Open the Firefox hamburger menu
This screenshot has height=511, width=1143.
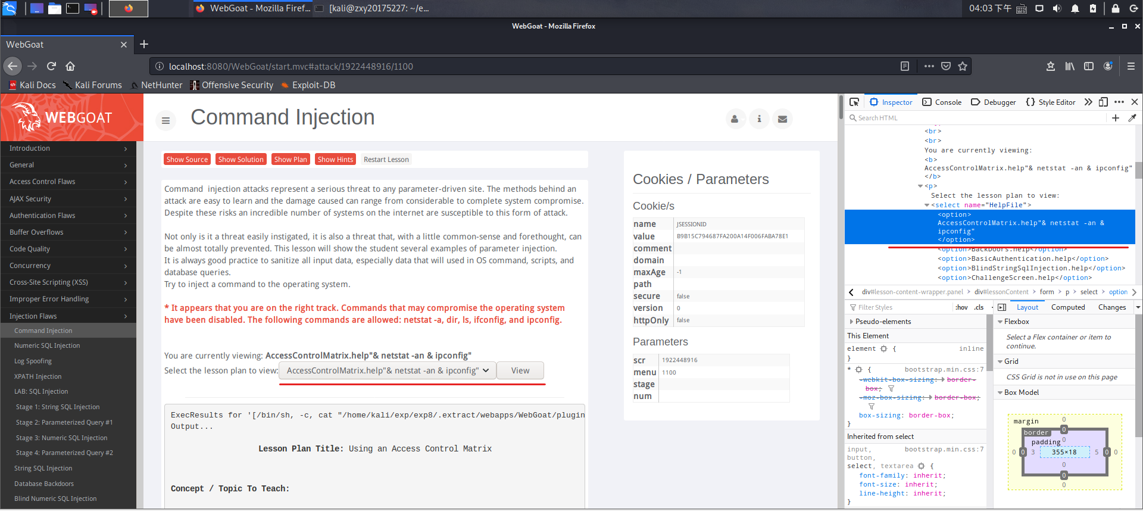click(1131, 66)
